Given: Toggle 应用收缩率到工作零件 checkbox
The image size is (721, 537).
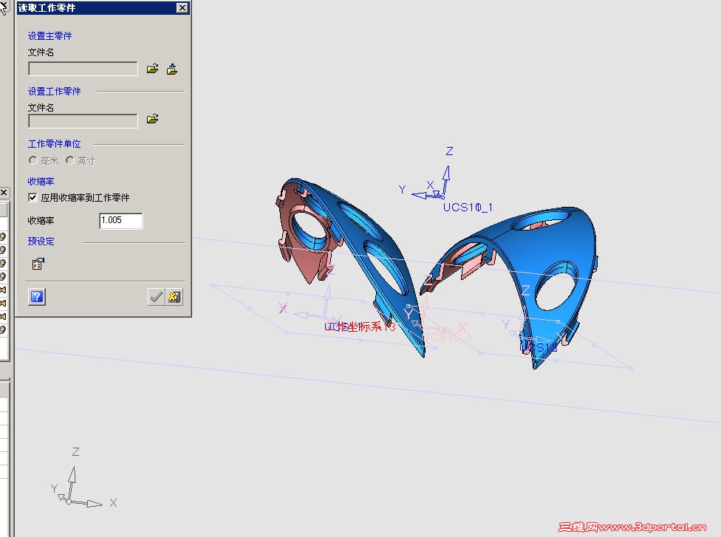Looking at the screenshot, I should [33, 198].
